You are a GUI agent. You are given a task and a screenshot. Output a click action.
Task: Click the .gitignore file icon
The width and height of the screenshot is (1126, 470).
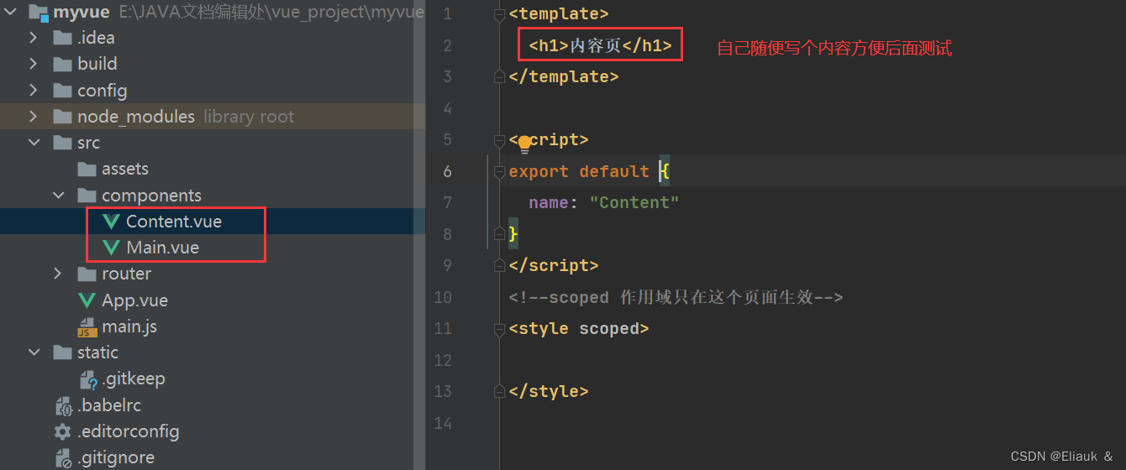63,457
